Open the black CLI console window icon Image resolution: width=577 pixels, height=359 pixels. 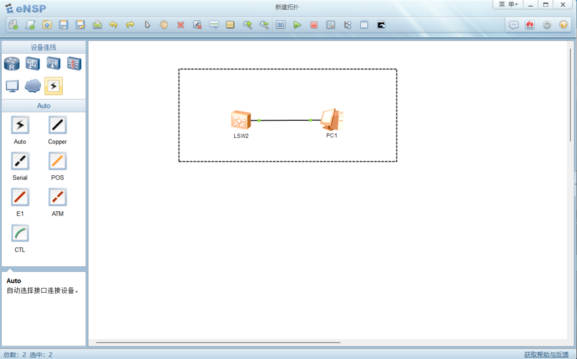(381, 25)
